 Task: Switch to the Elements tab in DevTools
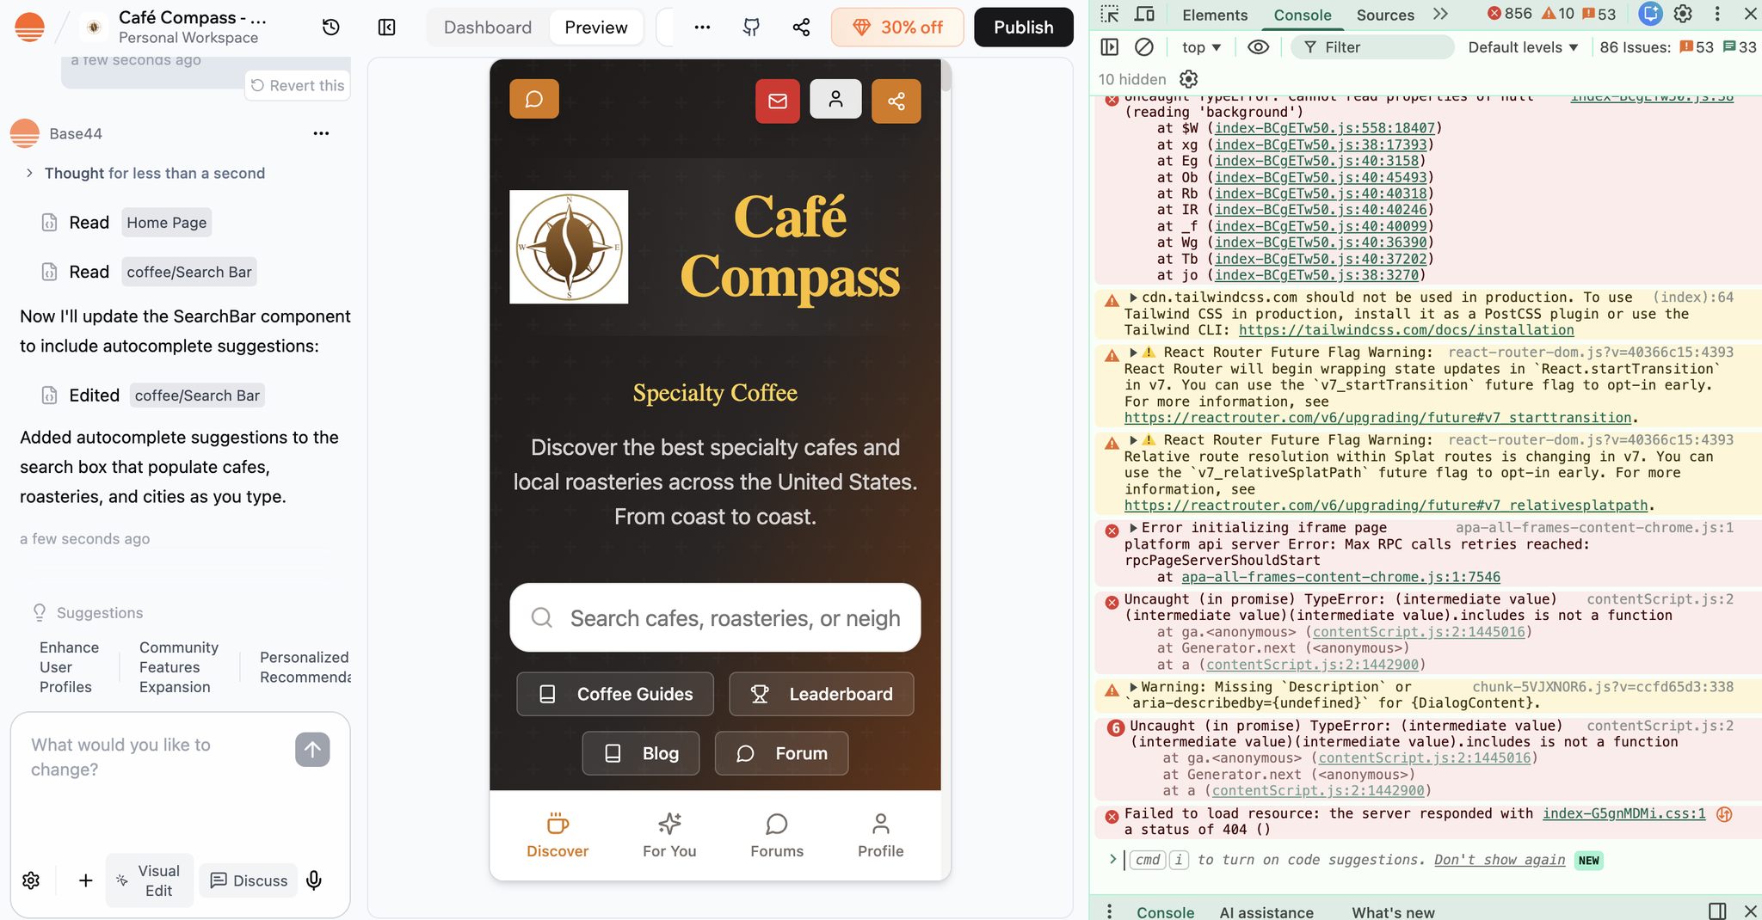(x=1214, y=15)
